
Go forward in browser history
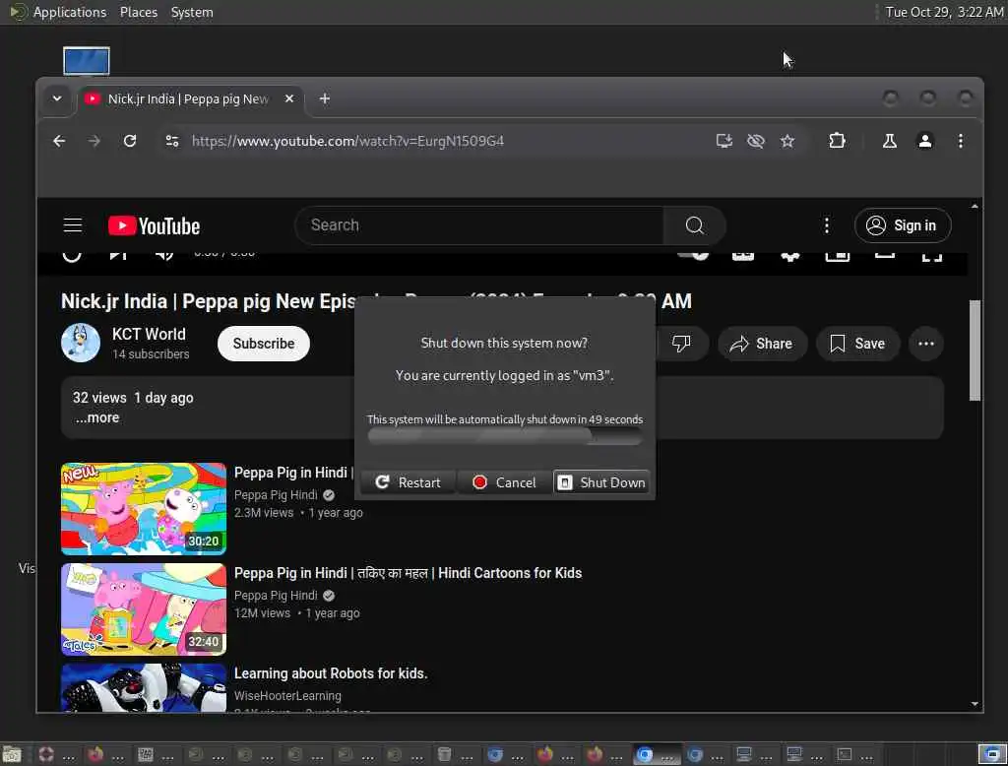pyautogui.click(x=94, y=141)
